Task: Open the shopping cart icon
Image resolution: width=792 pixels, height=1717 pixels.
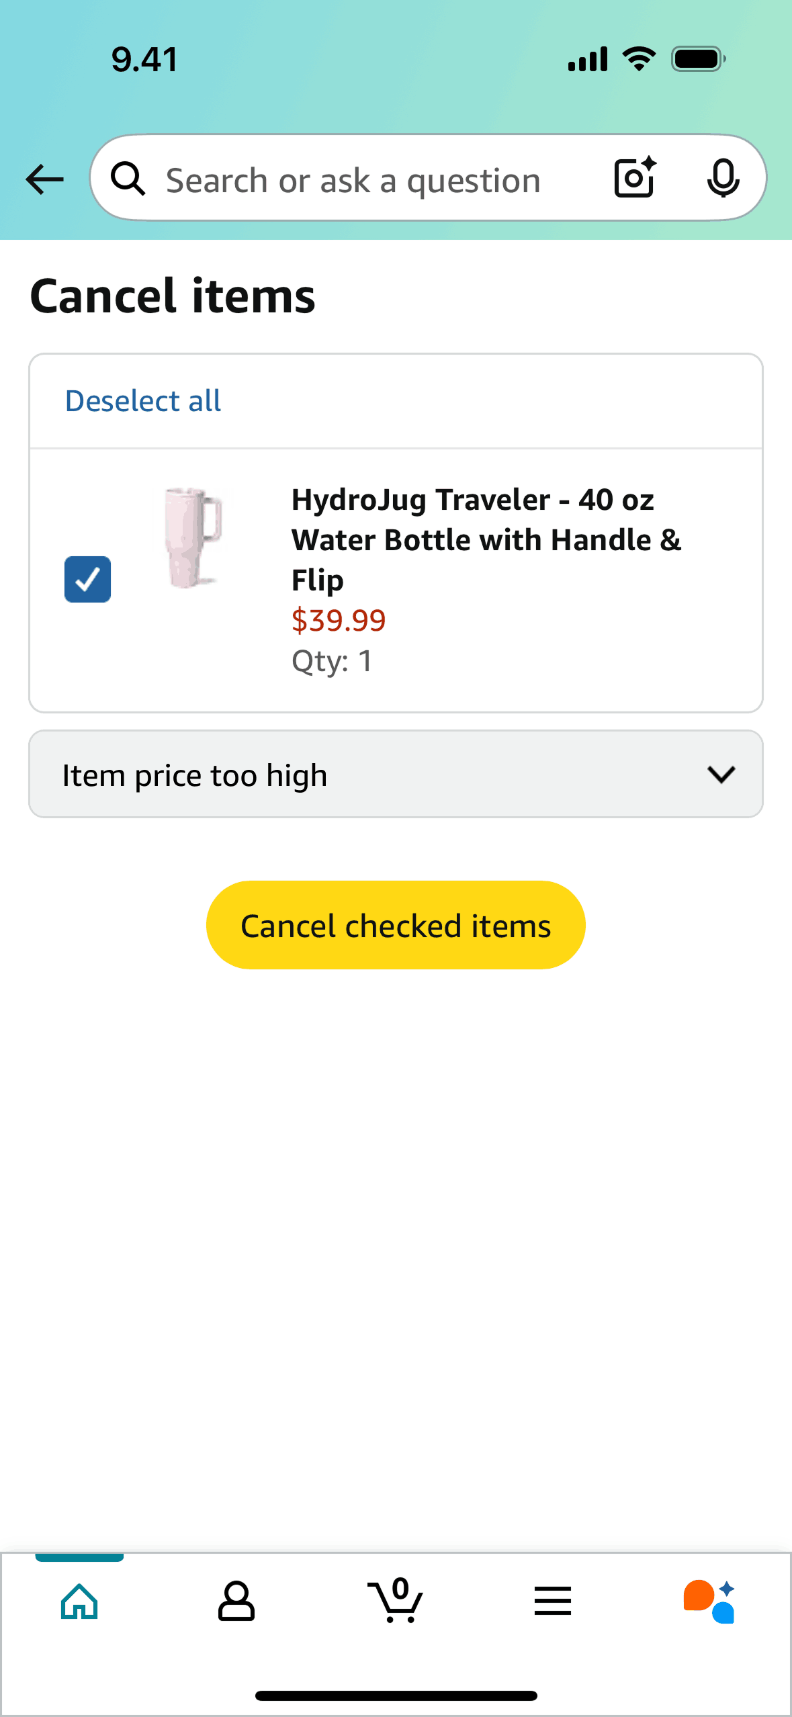Action: [396, 1601]
